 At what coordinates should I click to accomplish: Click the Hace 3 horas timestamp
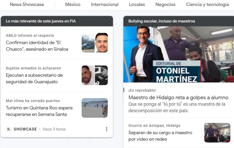(x=54, y=129)
